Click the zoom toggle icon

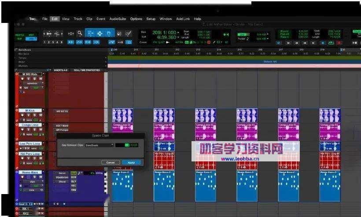(x=71, y=34)
